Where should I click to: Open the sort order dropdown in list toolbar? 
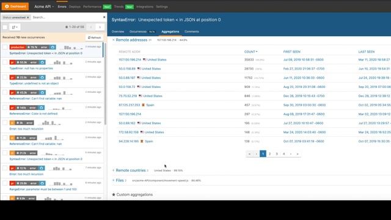click(x=15, y=27)
